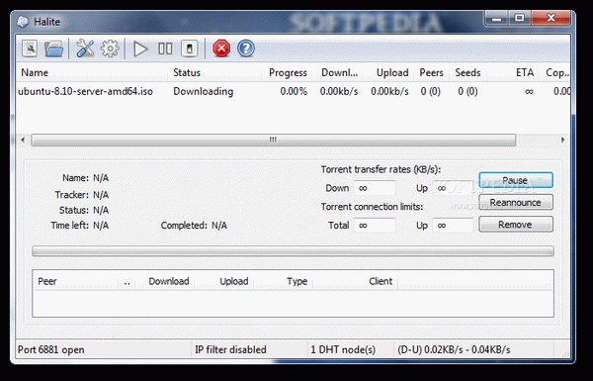Click the gear icon in the toolbar
Screen dimensions: 593x381
[x=110, y=48]
